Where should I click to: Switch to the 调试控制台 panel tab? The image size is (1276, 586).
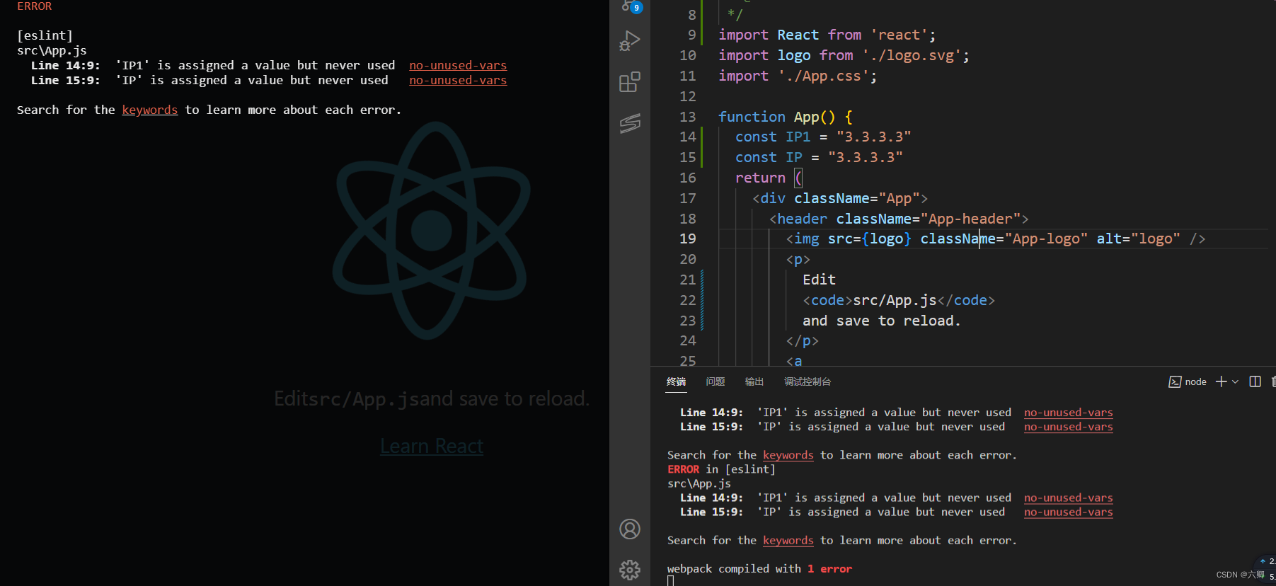pos(807,381)
